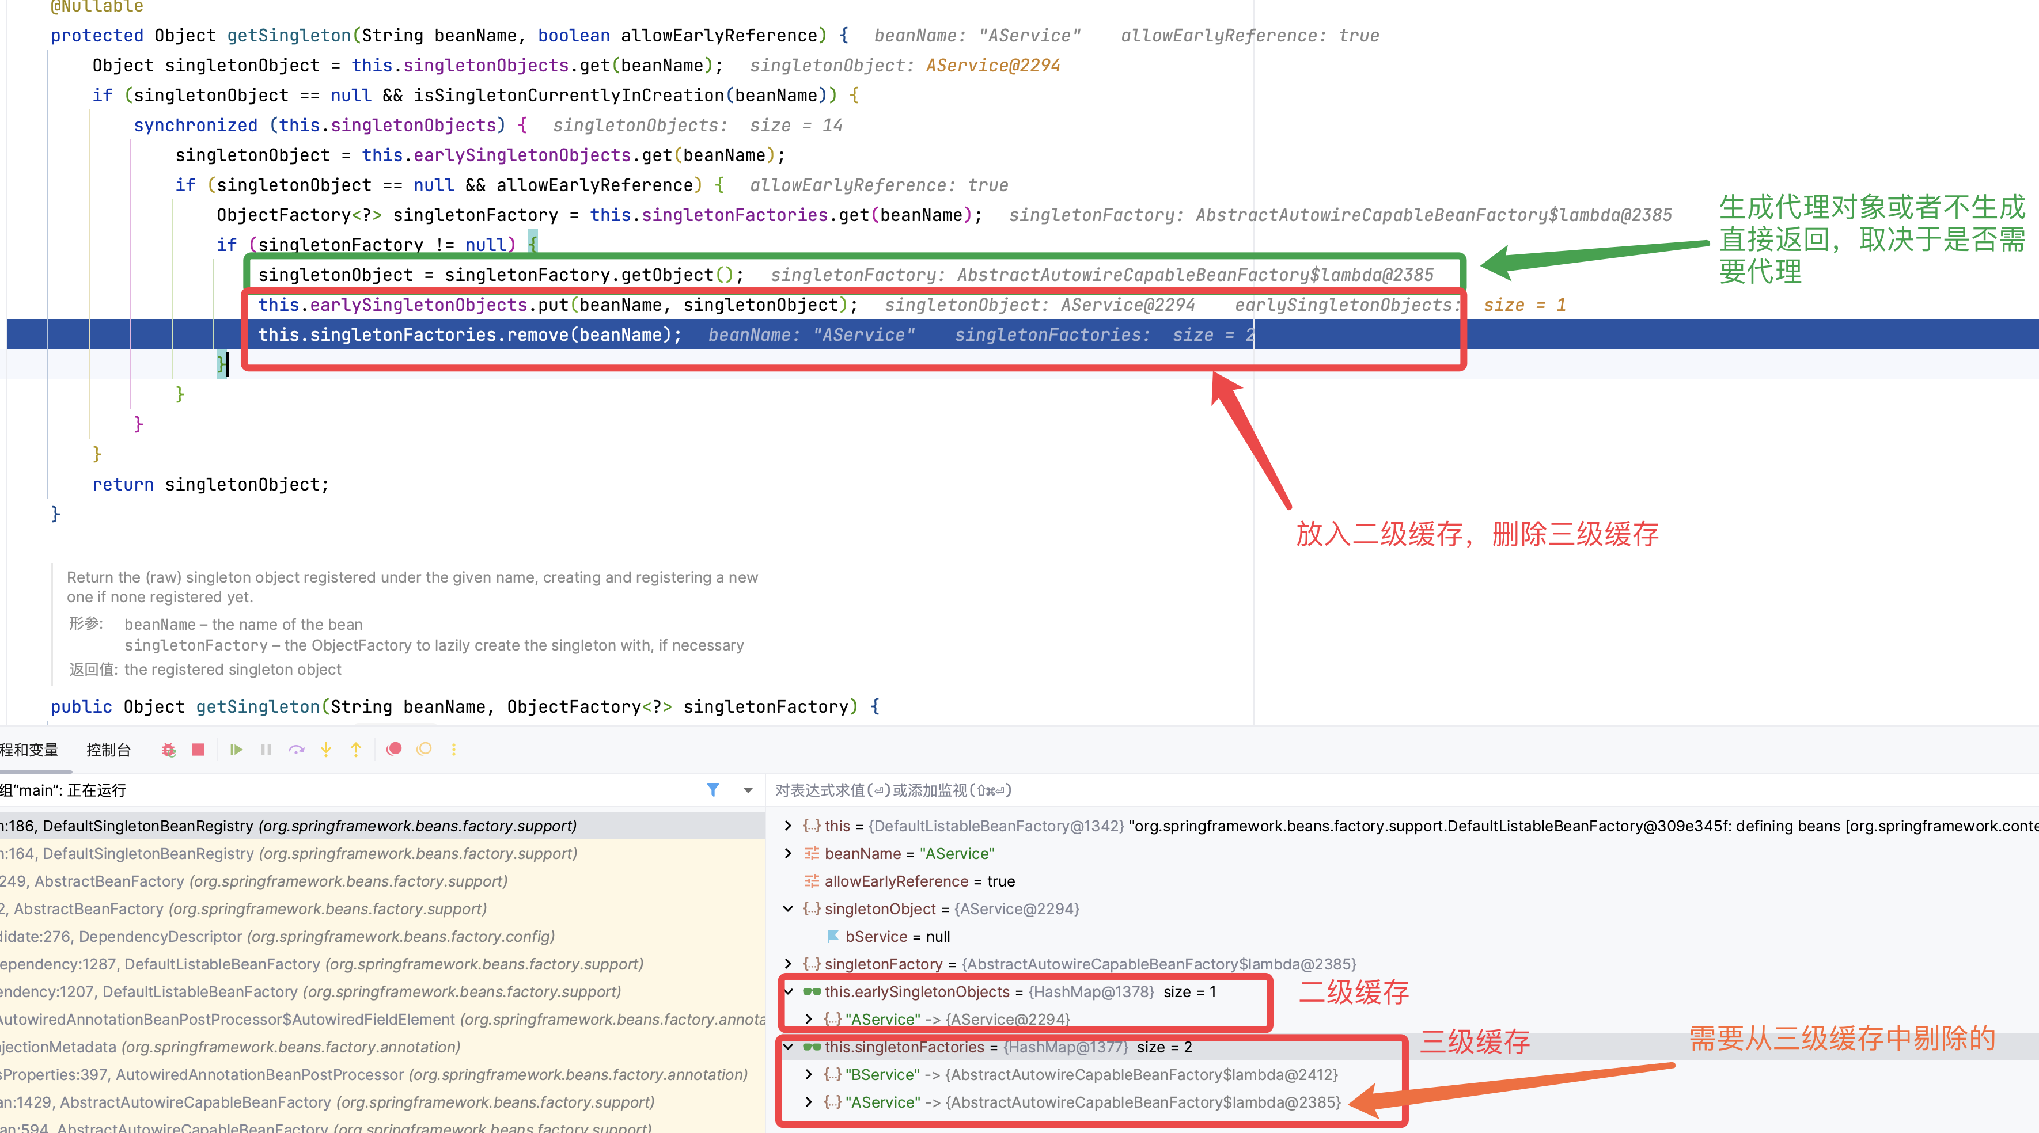2039x1133 pixels.
Task: Toggle Mute Breakpoints icon
Action: [x=425, y=749]
